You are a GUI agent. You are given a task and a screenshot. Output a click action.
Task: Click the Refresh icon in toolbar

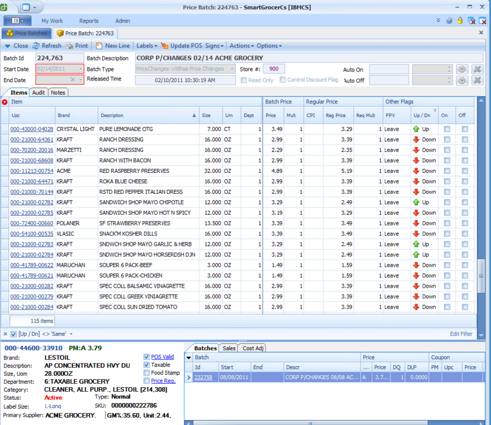point(36,46)
